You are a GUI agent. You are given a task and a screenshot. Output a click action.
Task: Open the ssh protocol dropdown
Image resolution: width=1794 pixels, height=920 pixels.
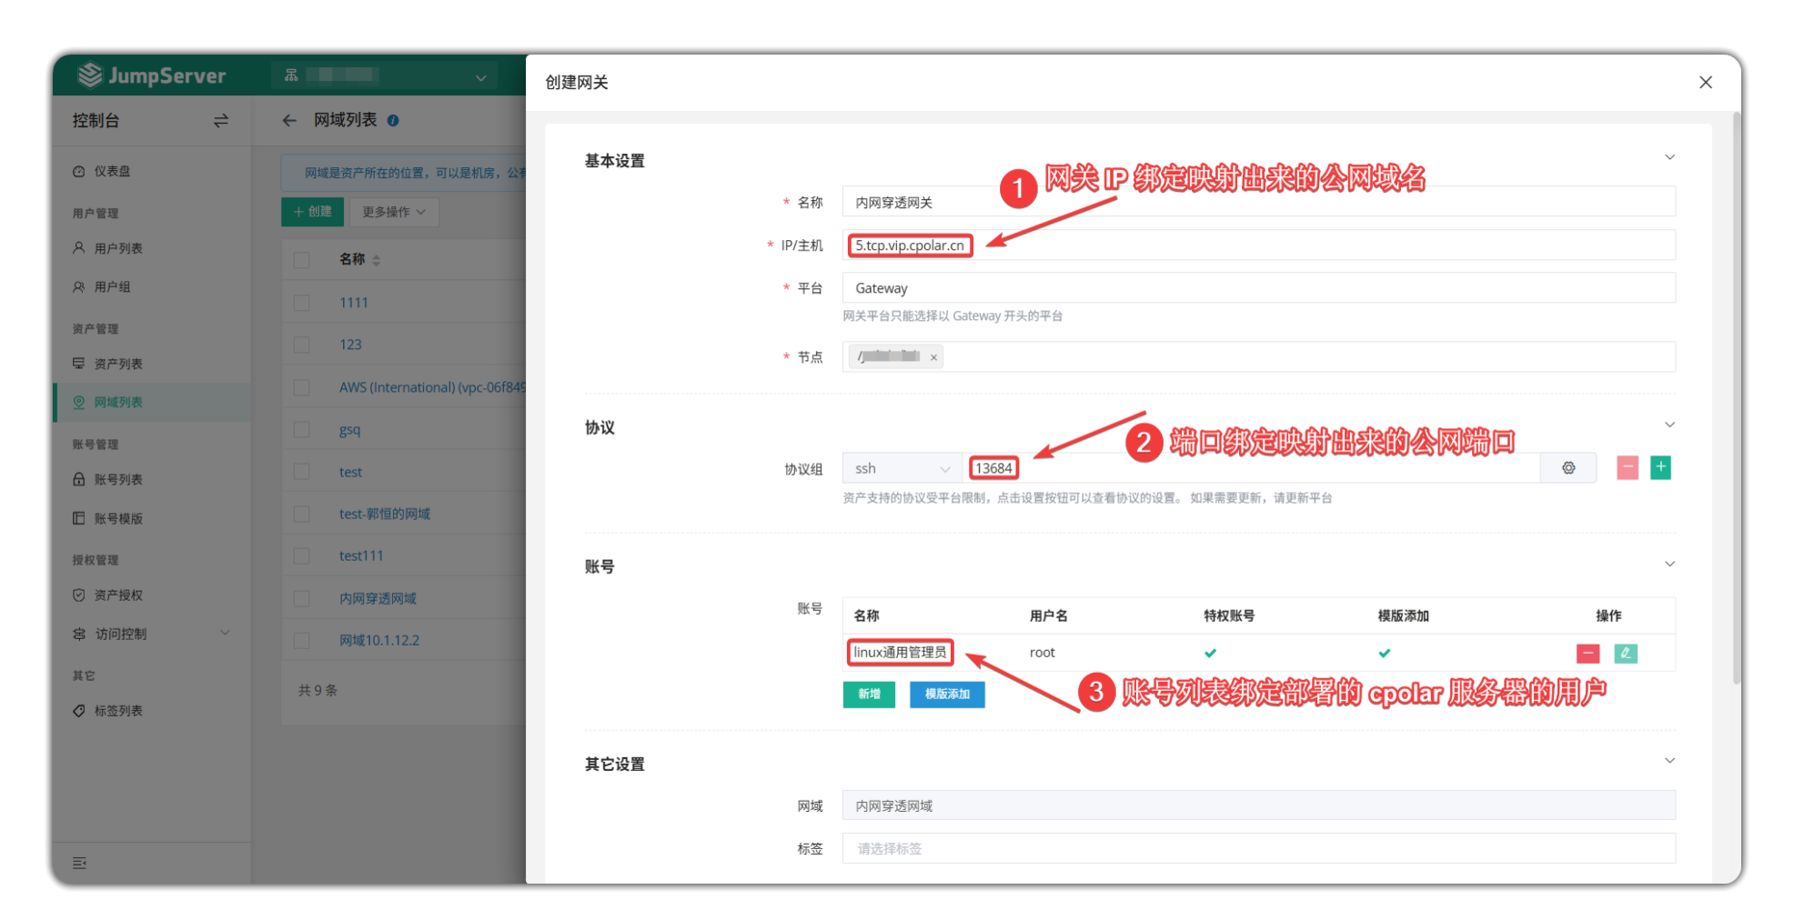(x=902, y=468)
